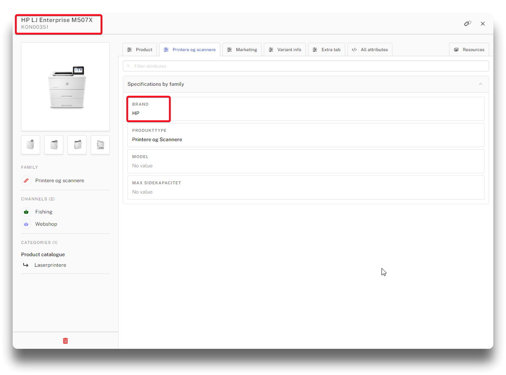Image resolution: width=506 pixels, height=375 pixels.
Task: Open the Webshop channel
Action: [x=46, y=224]
